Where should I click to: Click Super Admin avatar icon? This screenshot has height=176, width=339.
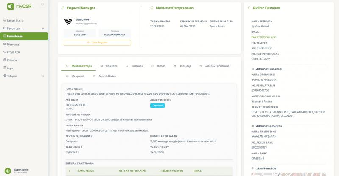(x=7, y=170)
